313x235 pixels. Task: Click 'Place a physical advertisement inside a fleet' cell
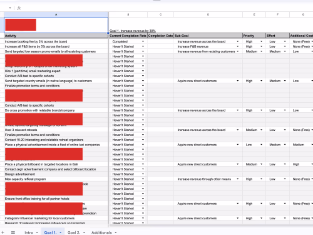pos(56,145)
